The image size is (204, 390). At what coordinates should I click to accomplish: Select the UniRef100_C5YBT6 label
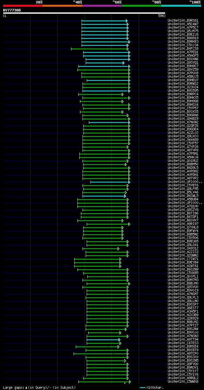point(183,185)
